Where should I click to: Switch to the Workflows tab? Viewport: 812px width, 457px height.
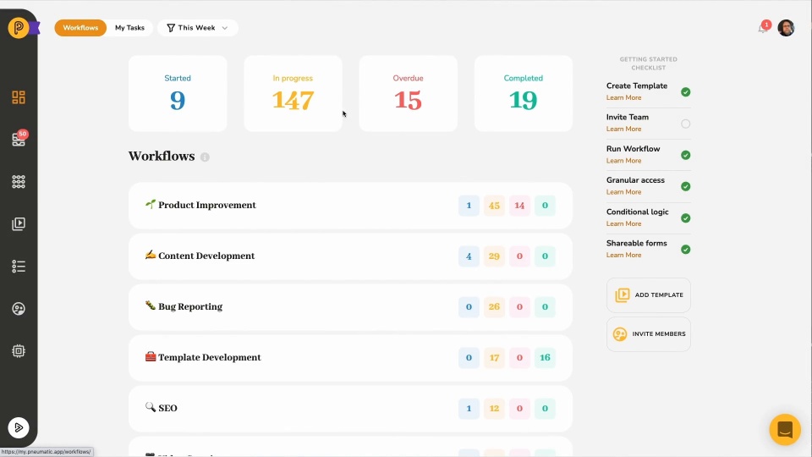[x=80, y=28]
